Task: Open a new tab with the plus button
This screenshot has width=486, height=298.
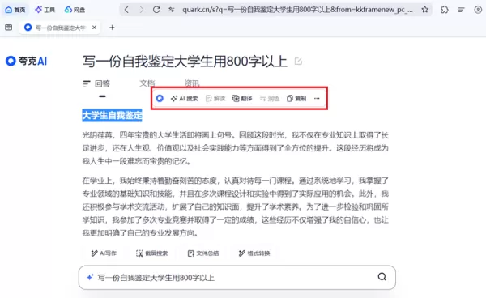Action: coord(112,28)
